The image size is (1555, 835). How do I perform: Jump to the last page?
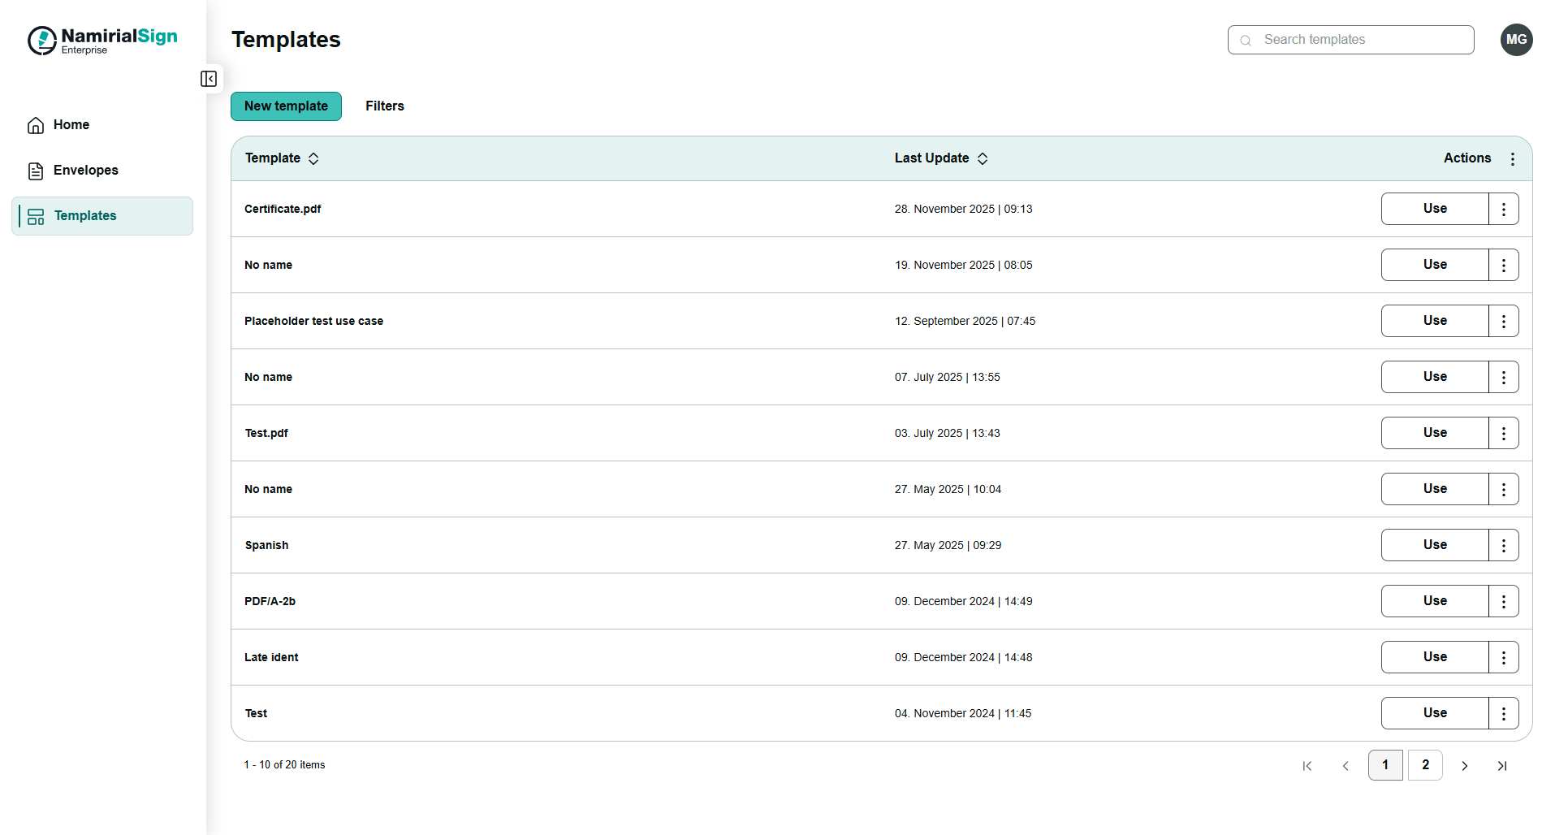[x=1502, y=766]
